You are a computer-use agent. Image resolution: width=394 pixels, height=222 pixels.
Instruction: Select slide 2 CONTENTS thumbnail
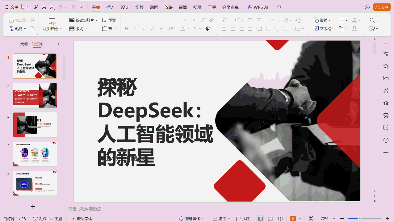click(x=35, y=95)
